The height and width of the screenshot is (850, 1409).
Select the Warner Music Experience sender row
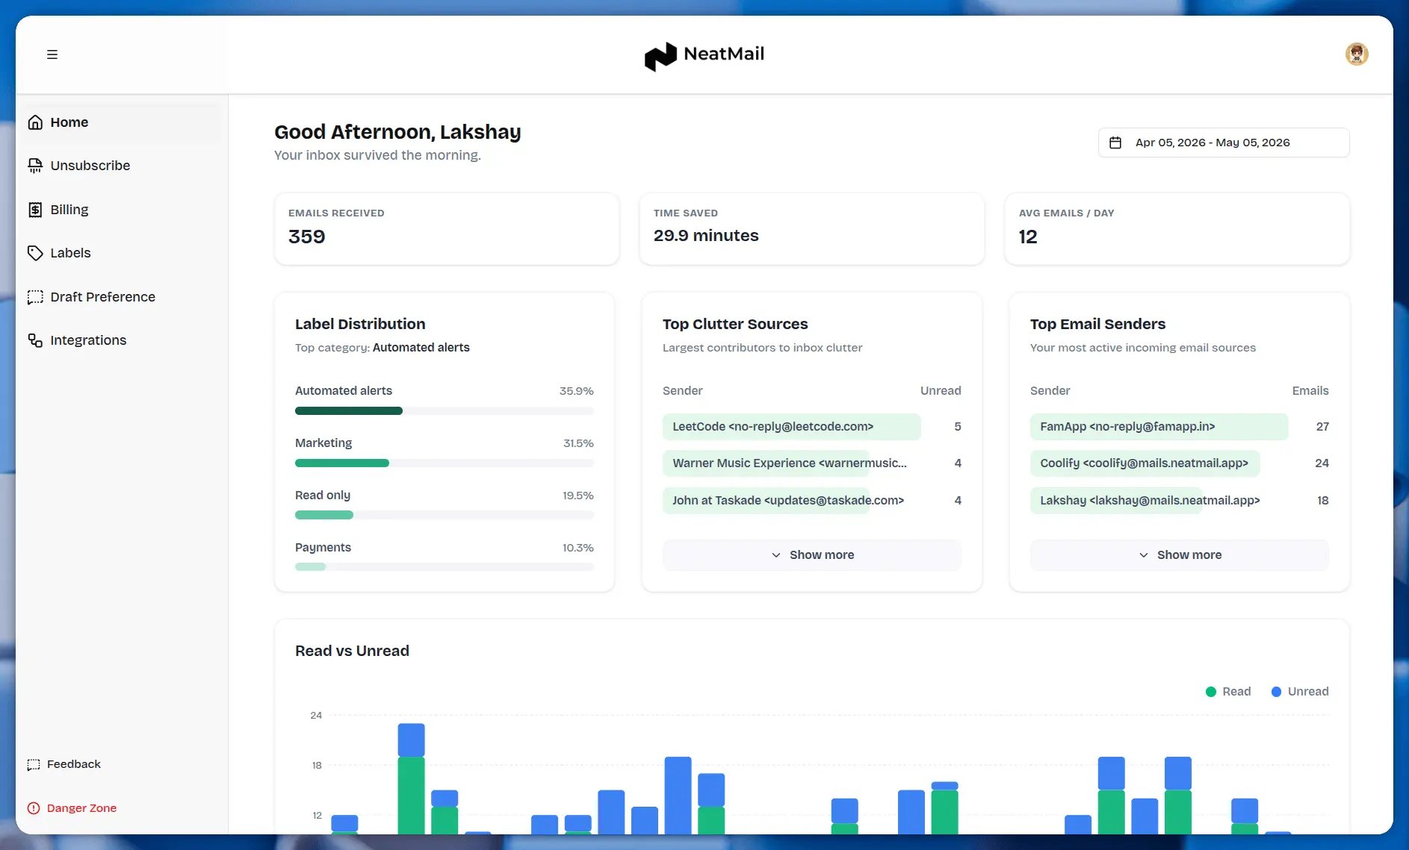[x=812, y=463]
